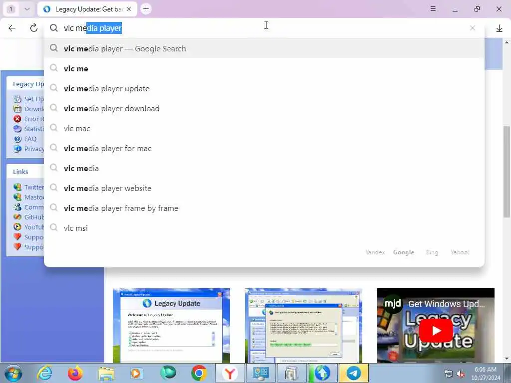The width and height of the screenshot is (511, 383).
Task: Open the green globe updater taskbar icon
Action: [322, 373]
